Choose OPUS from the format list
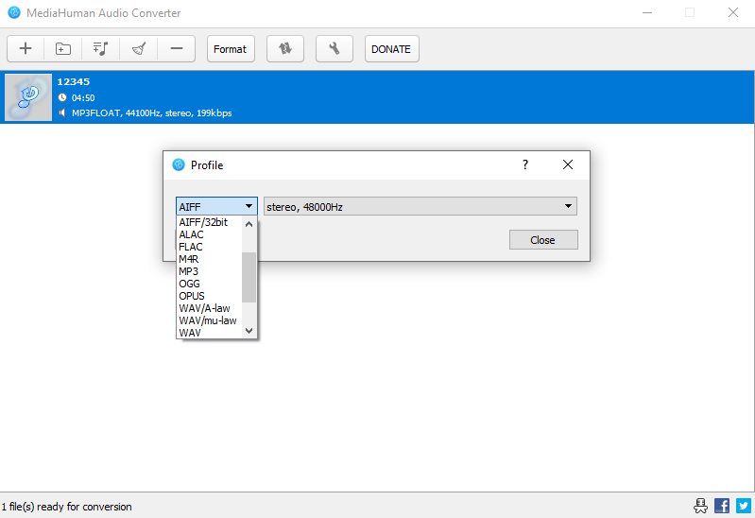 [210, 296]
